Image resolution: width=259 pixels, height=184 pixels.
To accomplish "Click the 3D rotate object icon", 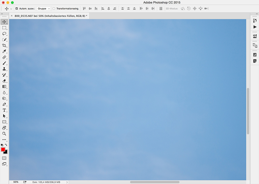I will (183, 9).
